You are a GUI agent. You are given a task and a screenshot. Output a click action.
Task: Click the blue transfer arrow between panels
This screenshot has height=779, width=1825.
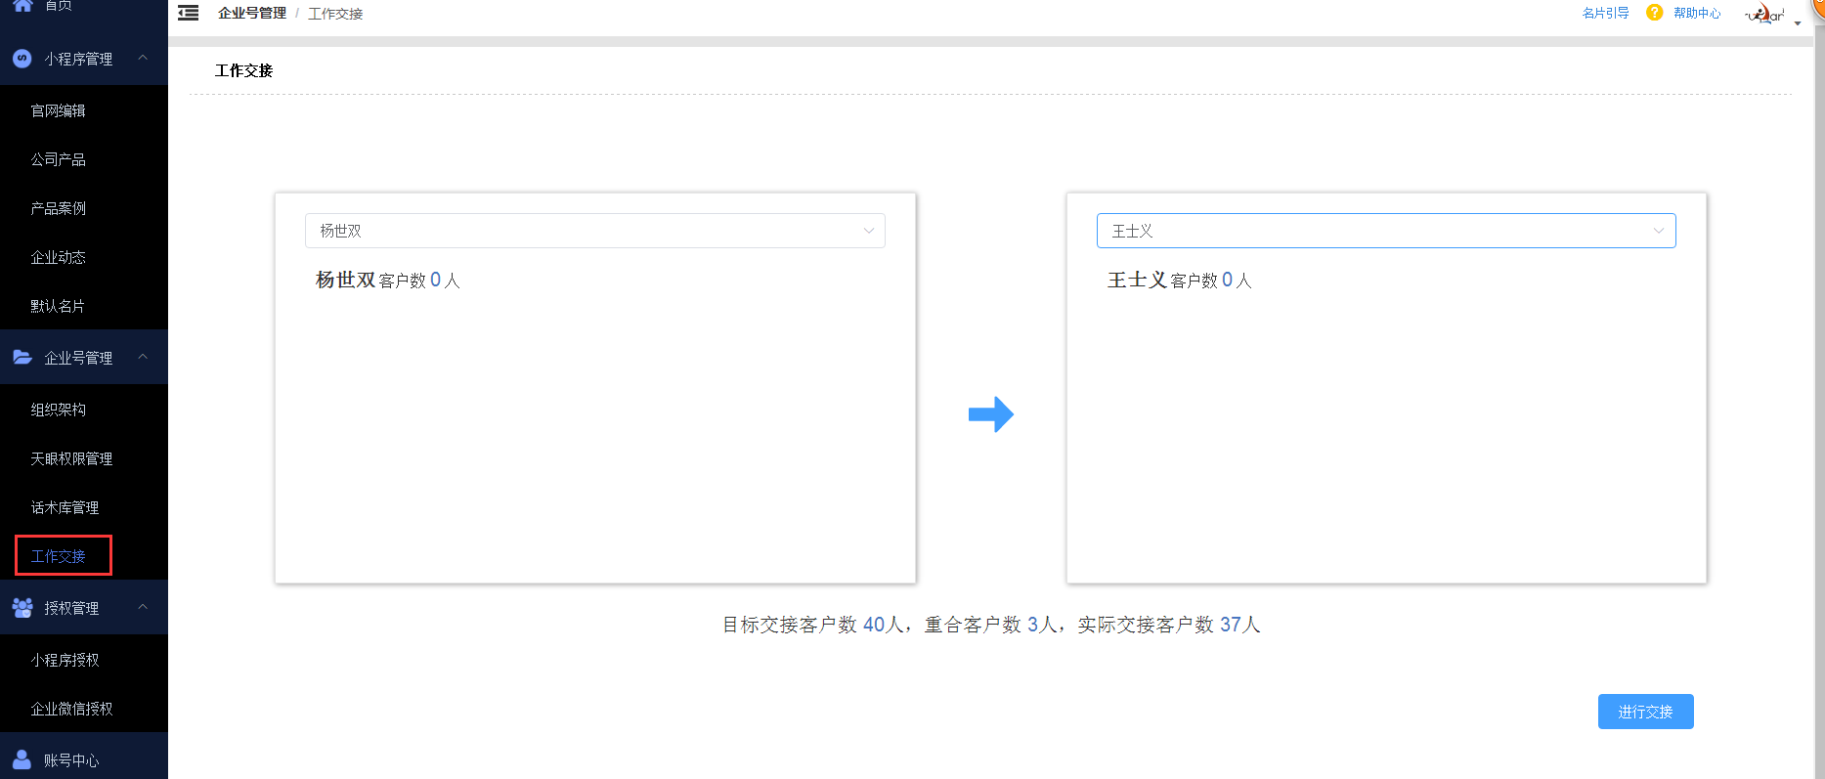click(x=990, y=414)
